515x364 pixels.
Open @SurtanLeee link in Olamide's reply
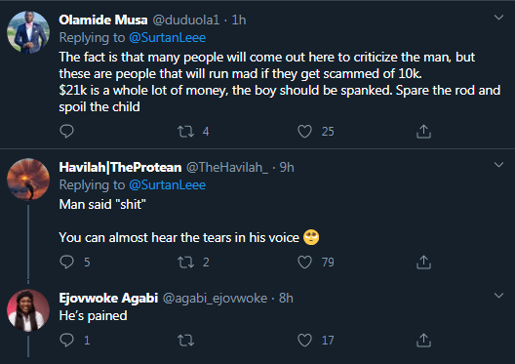click(167, 37)
